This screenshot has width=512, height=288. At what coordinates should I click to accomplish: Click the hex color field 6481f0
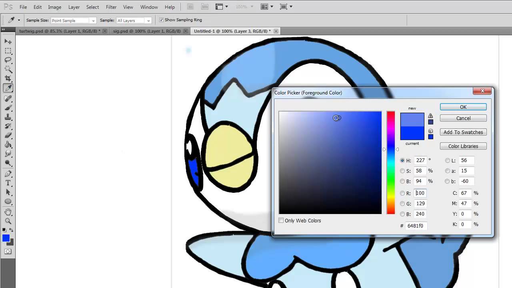click(416, 226)
